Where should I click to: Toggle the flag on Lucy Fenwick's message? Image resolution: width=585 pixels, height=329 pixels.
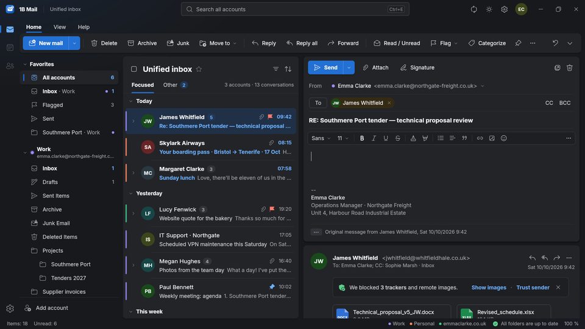tap(272, 209)
